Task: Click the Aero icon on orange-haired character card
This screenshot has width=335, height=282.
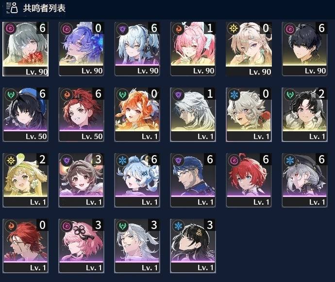Action: pyautogui.click(x=122, y=94)
